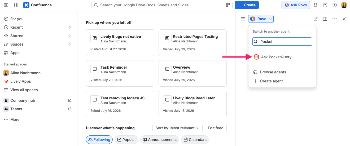Open settings gear icon
This screenshot has height=146, width=350.
click(335, 5)
